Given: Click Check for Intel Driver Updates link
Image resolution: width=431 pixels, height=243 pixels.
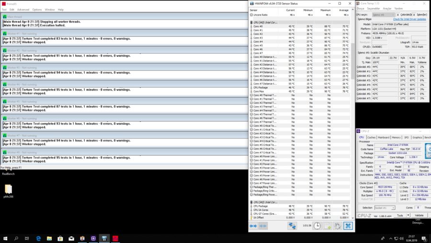Looking at the screenshot, I should (x=409, y=19).
